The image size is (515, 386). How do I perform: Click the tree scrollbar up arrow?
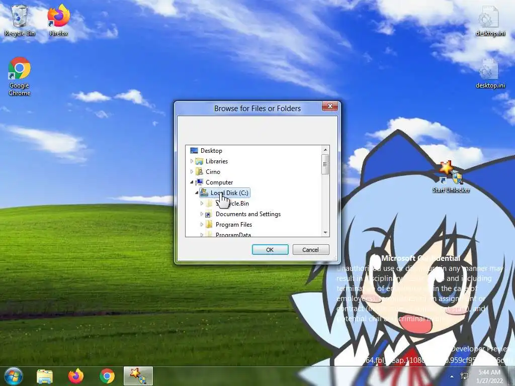point(325,150)
